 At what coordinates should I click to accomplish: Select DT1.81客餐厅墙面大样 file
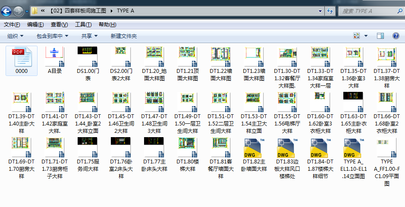220,158
